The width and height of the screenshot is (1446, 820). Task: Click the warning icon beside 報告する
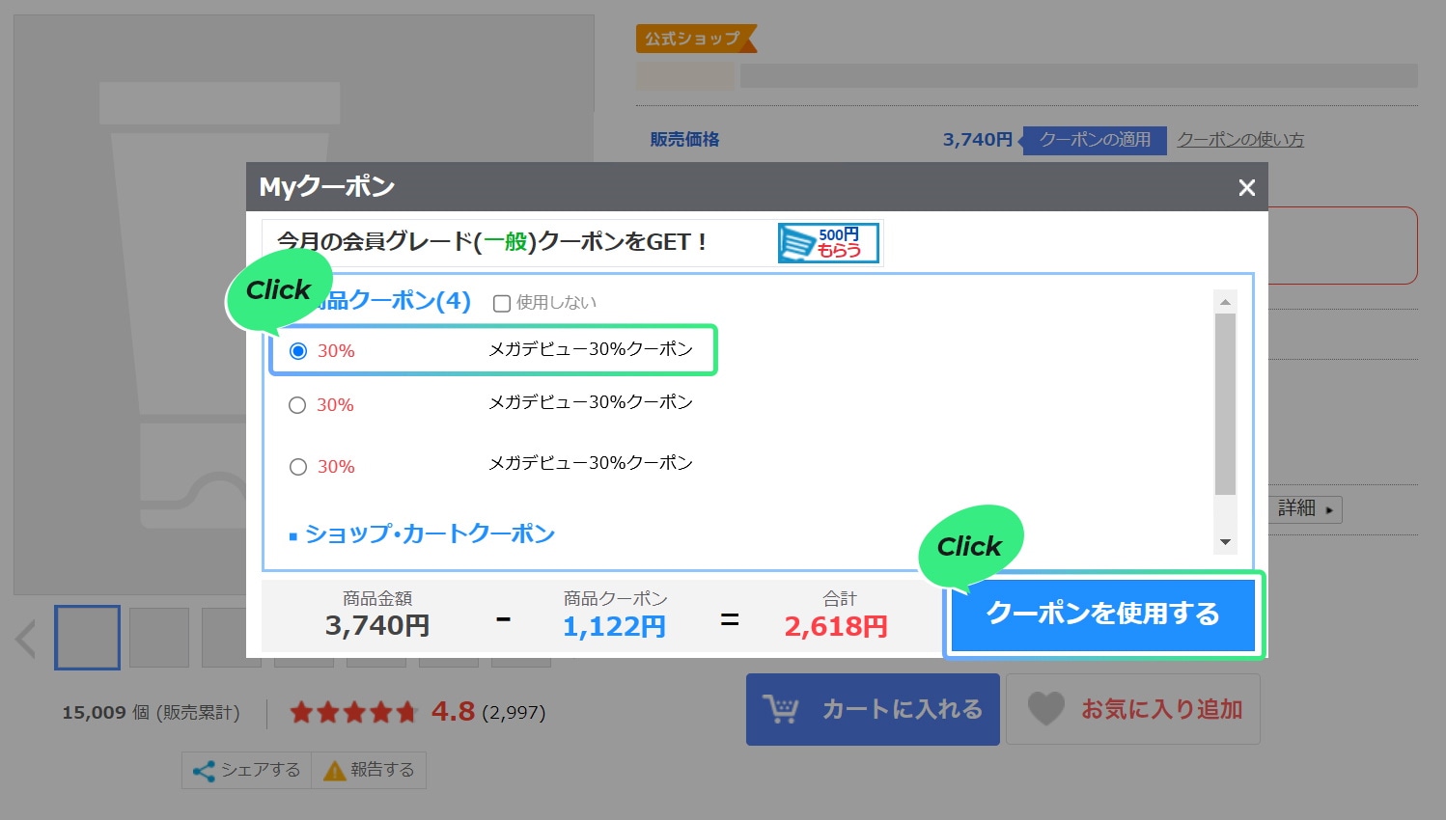point(334,771)
